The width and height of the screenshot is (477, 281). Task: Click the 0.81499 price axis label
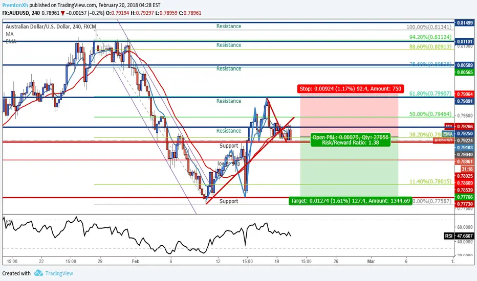pyautogui.click(x=465, y=23)
